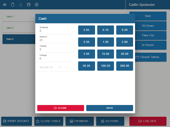Open the Payment button
Image resolution: width=170 pixels, height=127 pixels.
(80, 121)
